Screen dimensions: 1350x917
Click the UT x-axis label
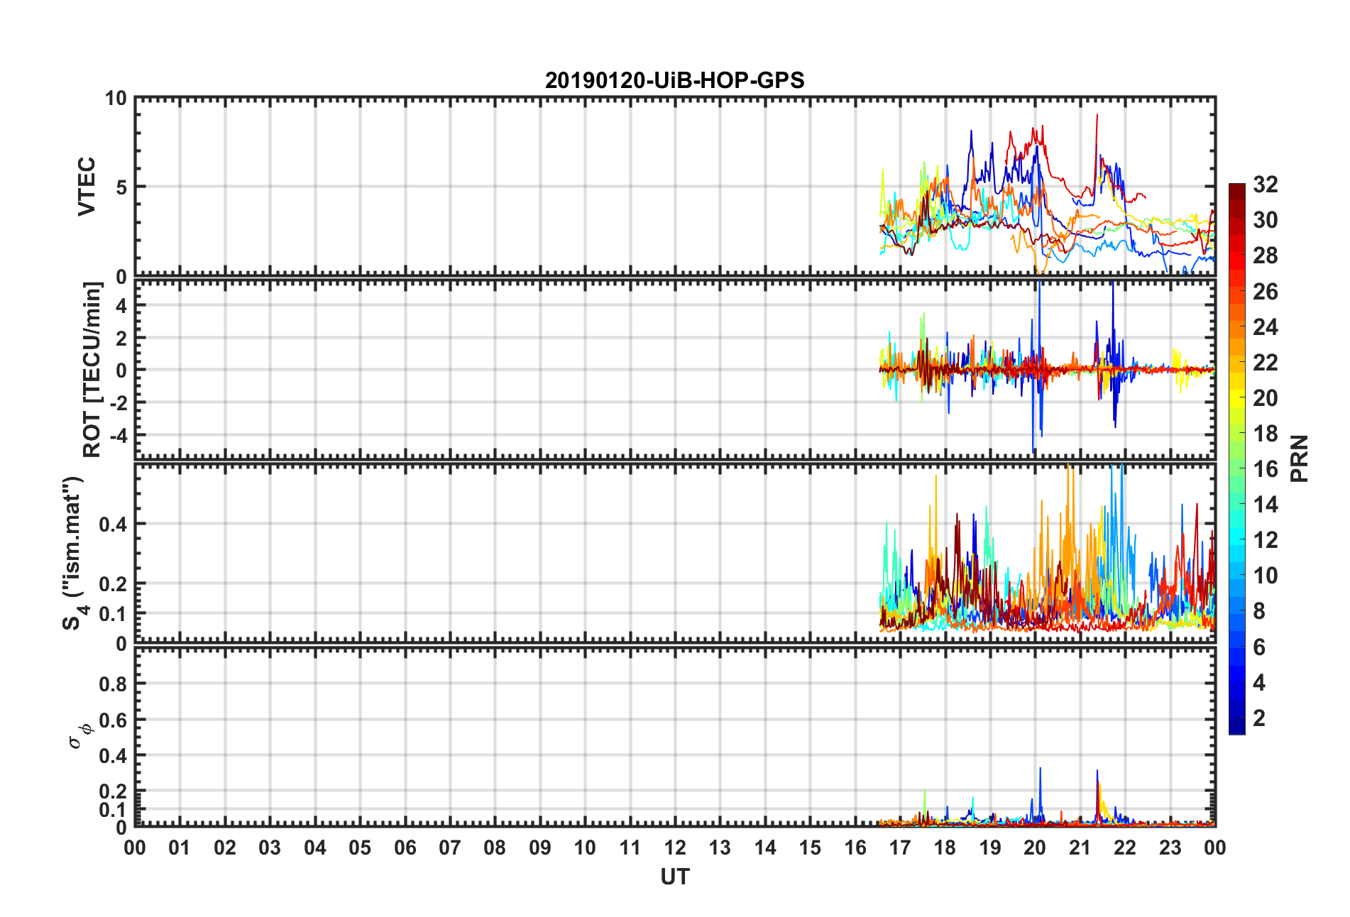click(x=674, y=877)
